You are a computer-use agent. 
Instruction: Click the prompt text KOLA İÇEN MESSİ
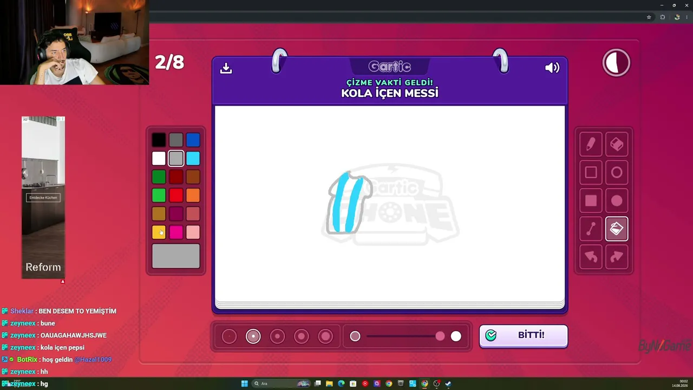390,93
